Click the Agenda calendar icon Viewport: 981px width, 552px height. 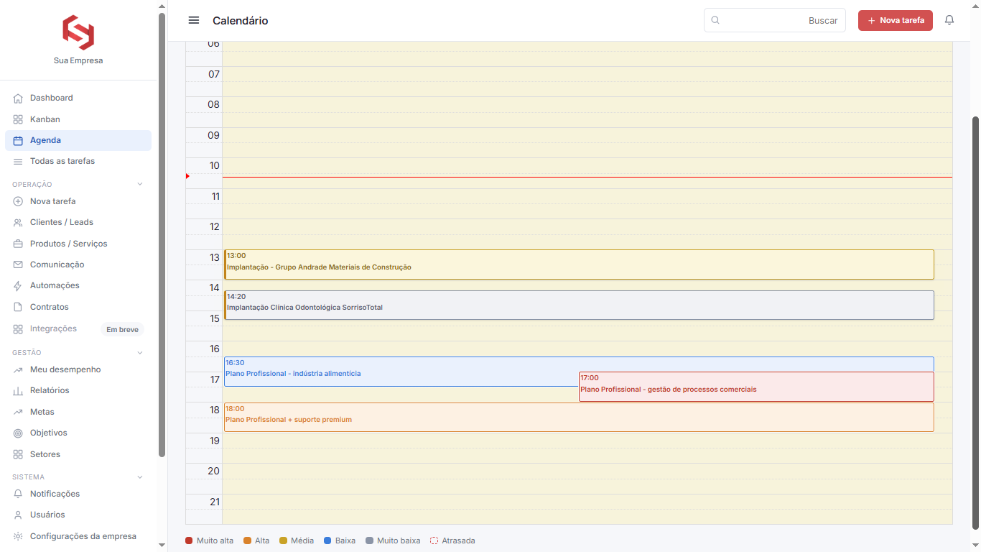tap(18, 140)
